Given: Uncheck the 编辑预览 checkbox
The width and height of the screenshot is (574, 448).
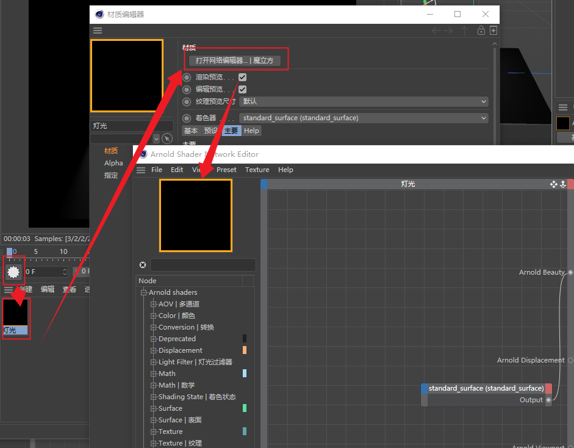Looking at the screenshot, I should 242,89.
